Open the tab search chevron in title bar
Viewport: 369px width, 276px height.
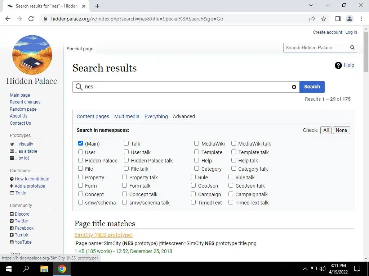pyautogui.click(x=311, y=5)
